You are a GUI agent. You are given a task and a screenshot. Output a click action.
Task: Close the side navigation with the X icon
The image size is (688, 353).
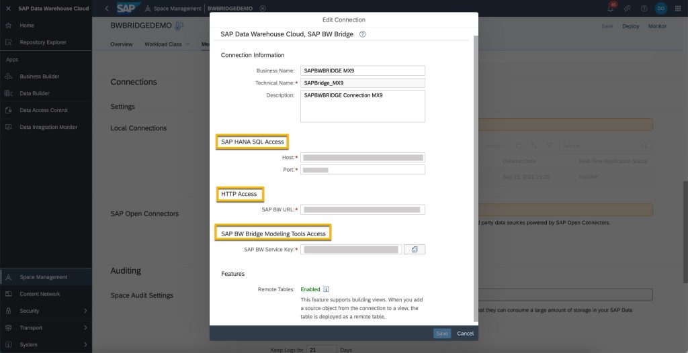coord(8,8)
